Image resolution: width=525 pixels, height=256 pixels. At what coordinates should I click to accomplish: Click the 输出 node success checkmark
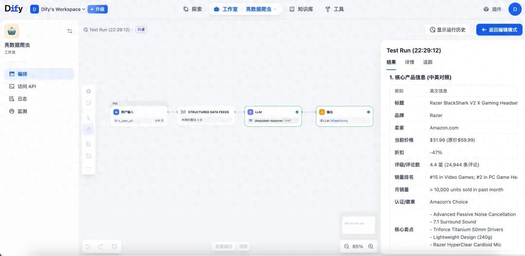click(368, 112)
